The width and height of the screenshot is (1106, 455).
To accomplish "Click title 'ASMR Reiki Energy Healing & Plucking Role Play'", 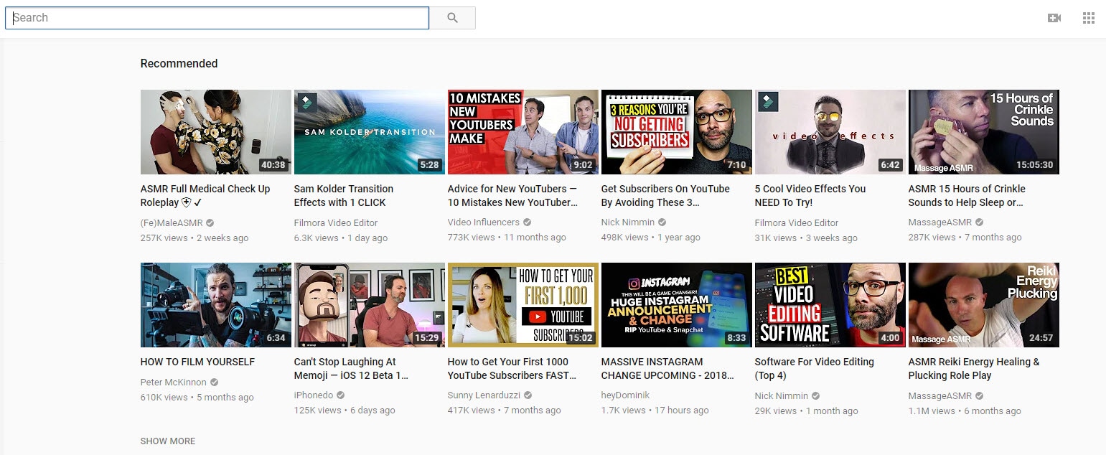I will pos(974,368).
